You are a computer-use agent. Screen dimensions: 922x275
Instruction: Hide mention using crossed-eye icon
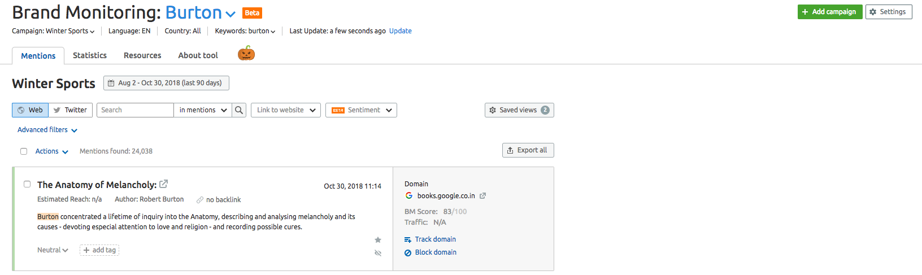coord(378,253)
